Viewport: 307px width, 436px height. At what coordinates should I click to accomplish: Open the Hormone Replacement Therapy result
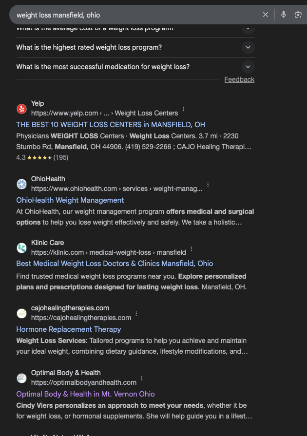[x=68, y=329]
